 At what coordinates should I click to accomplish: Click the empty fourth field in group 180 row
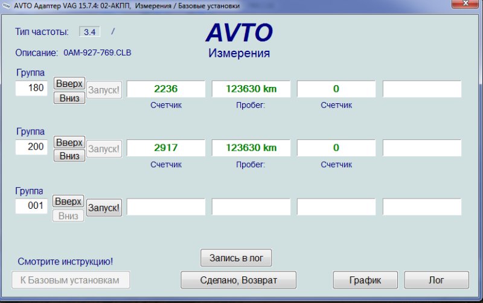pos(422,89)
